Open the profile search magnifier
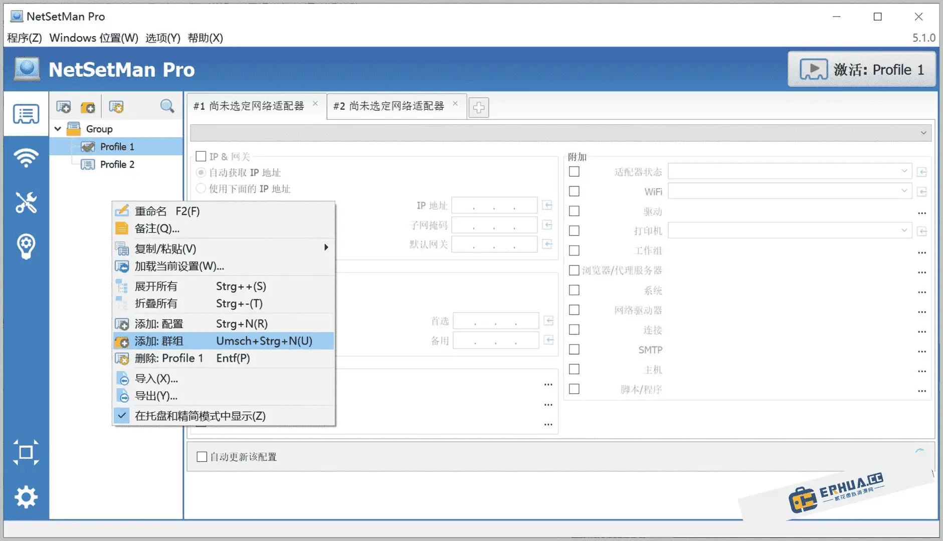 tap(167, 106)
